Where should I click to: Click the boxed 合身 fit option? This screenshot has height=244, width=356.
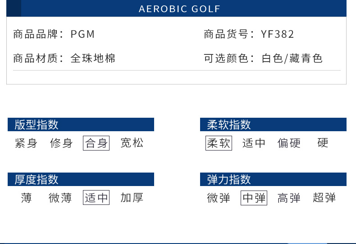(x=96, y=143)
